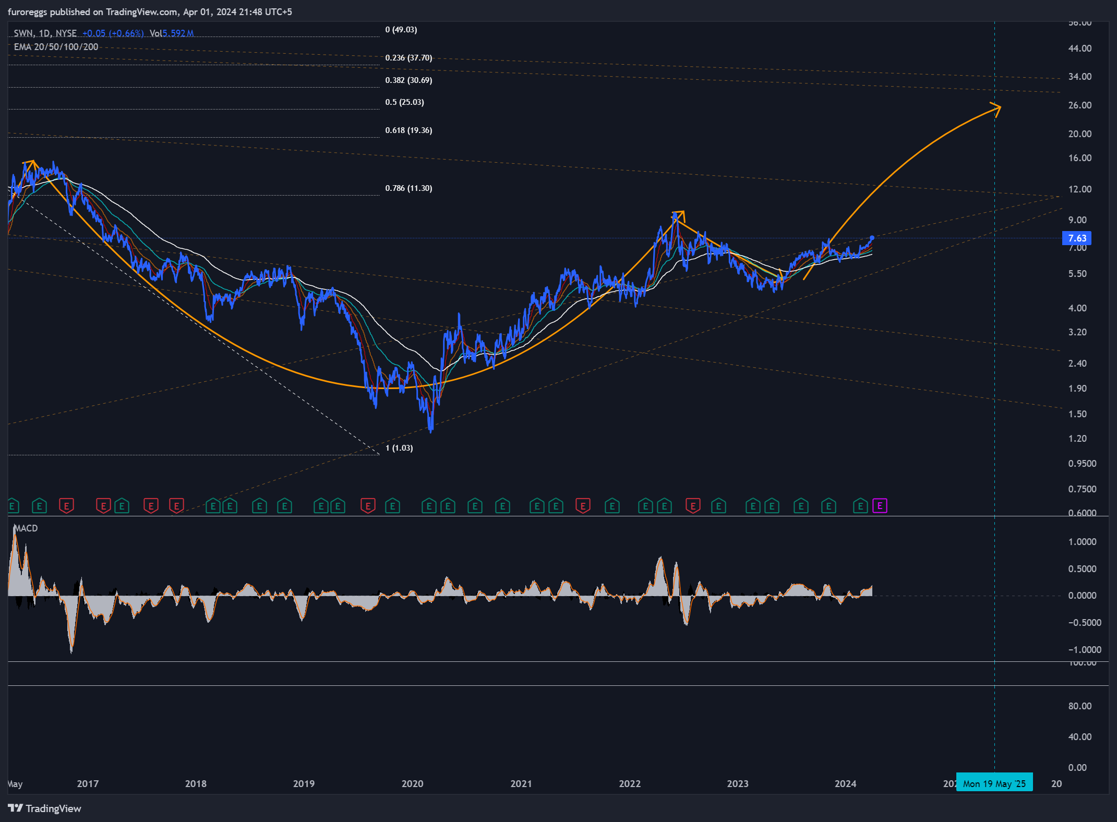Click the last red earnings marker in 2019
This screenshot has height=822, width=1117.
pos(368,506)
